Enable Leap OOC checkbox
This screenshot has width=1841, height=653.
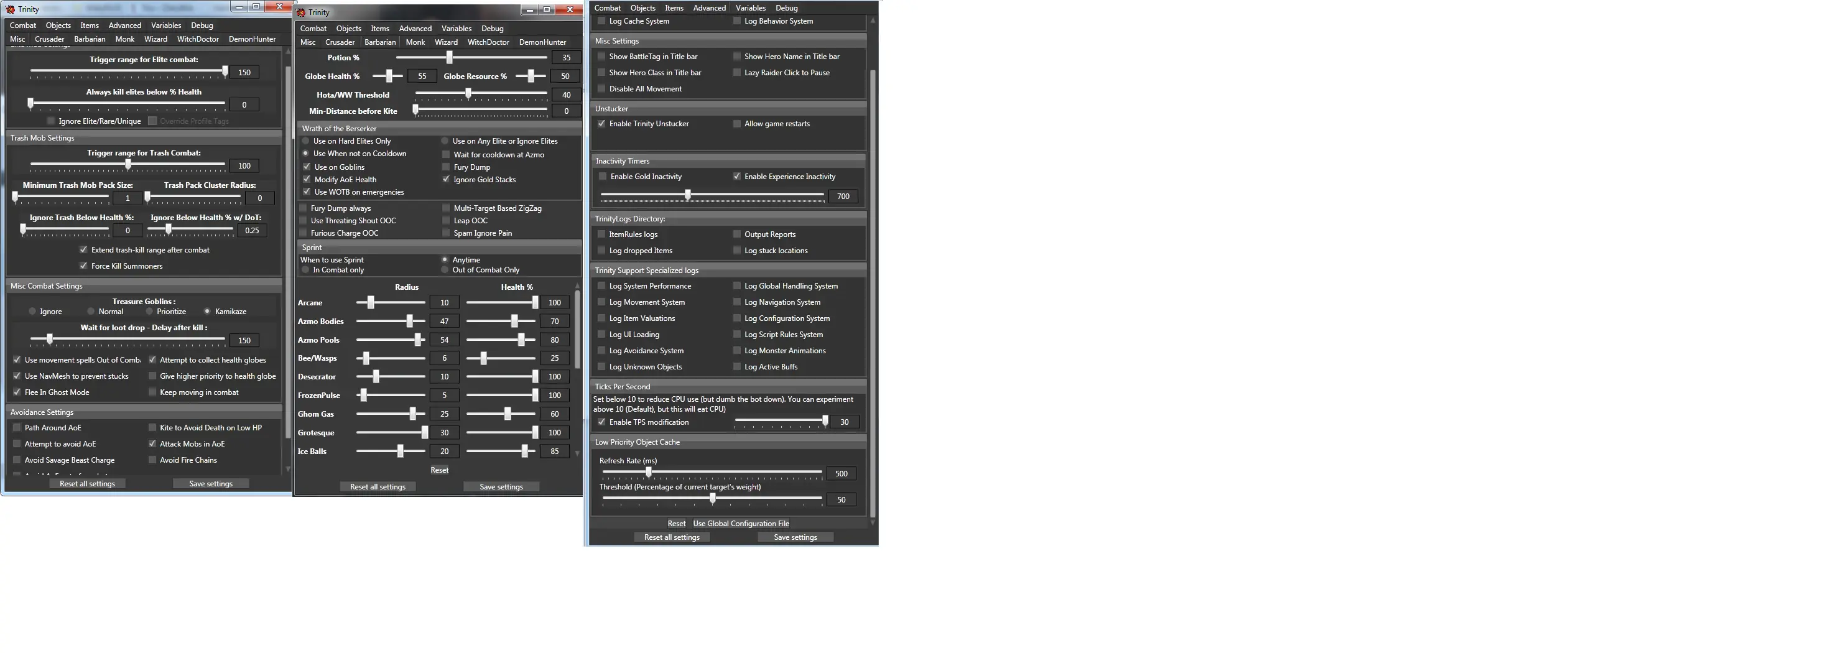(x=446, y=221)
